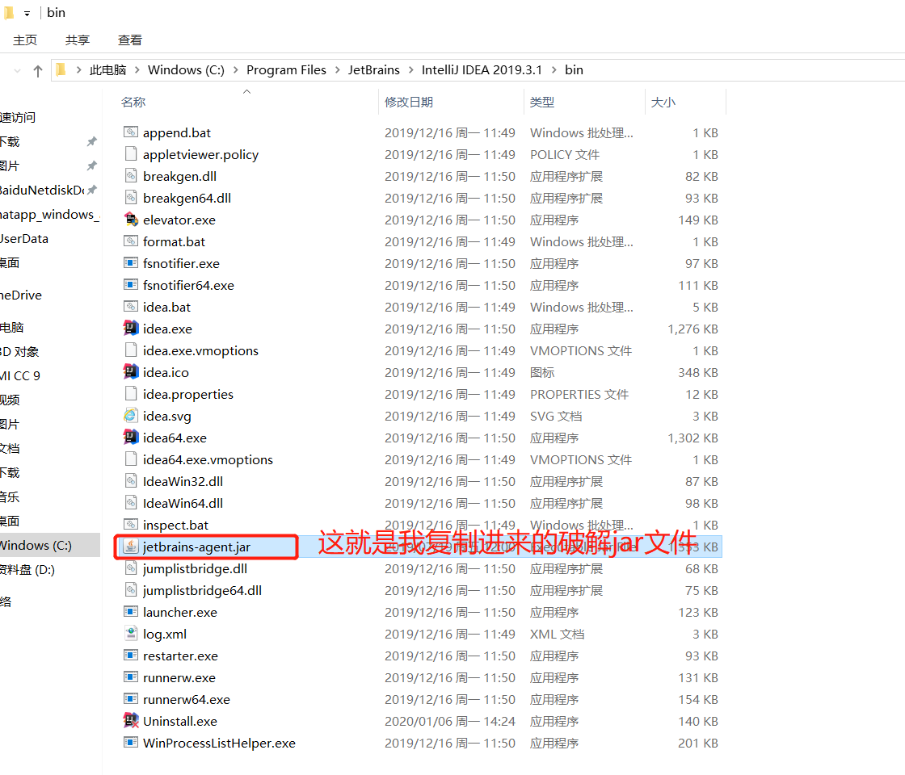The image size is (905, 775).
Task: Click the WinProcessListHelper.exe icon
Action: coord(131,742)
